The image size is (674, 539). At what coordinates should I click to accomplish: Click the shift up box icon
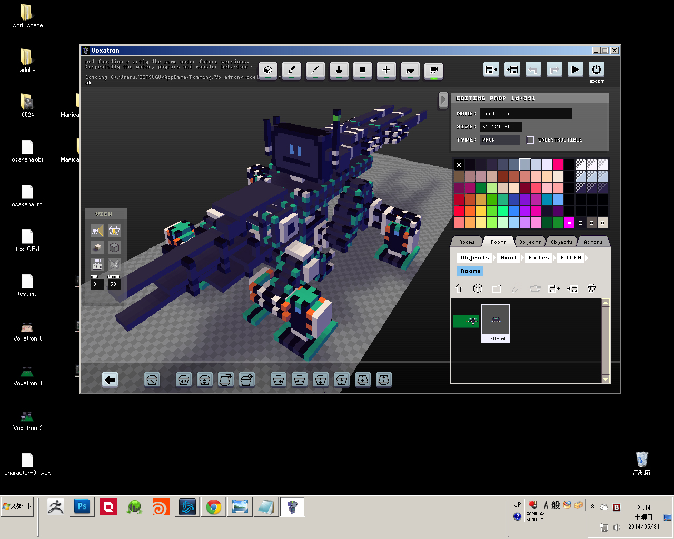click(x=321, y=380)
